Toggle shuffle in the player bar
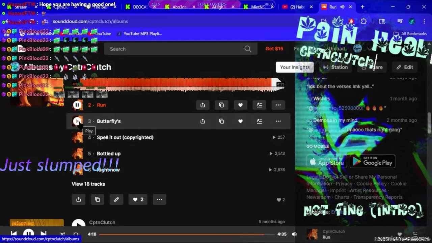The width and height of the screenshot is (432, 243). [x=62, y=234]
